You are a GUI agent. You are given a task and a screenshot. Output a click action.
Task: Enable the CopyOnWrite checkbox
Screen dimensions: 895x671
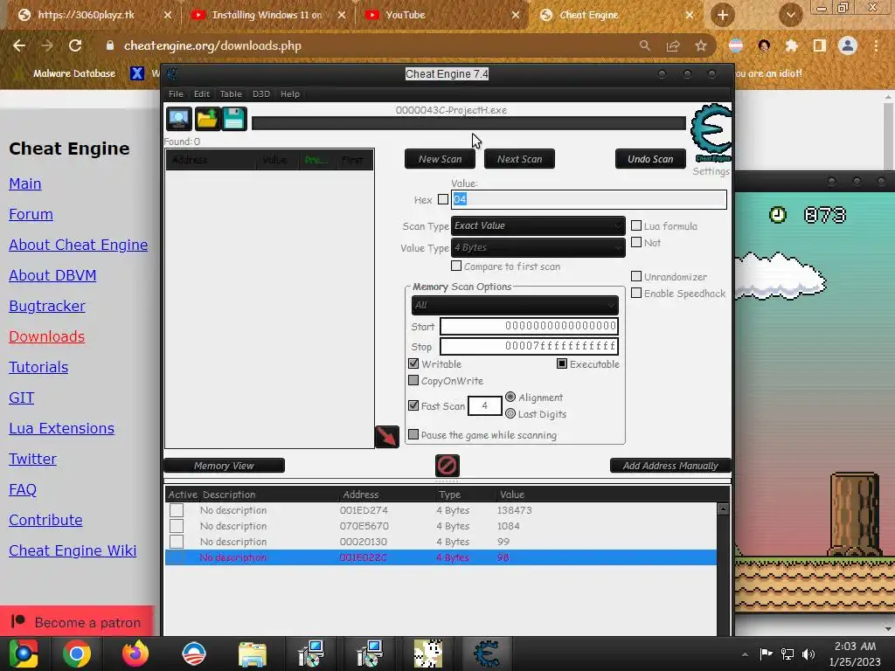click(413, 380)
